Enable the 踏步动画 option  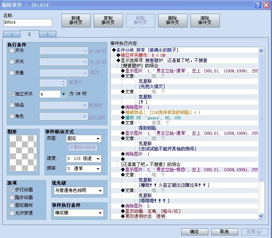(x=11, y=197)
